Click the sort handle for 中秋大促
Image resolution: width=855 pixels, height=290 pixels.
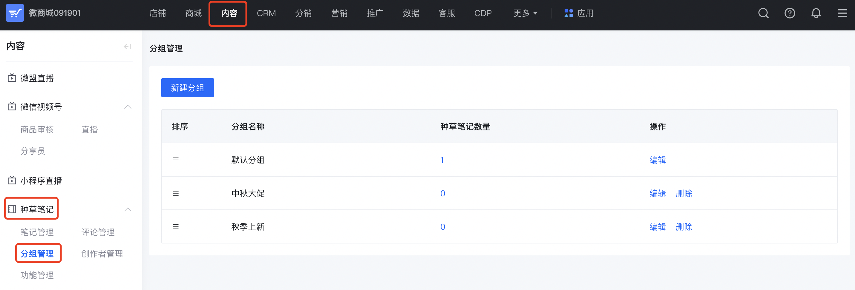point(176,194)
